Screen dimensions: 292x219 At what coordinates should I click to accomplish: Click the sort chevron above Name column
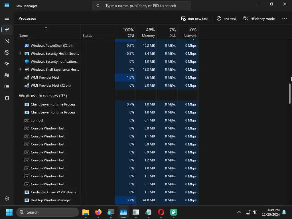pos(46,28)
